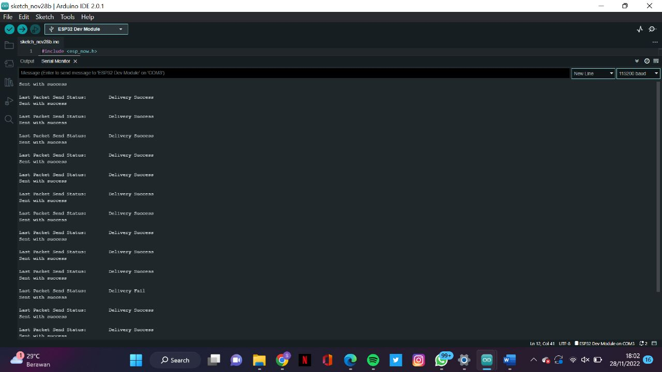Click the Verify sketch button
This screenshot has height=372, width=662.
tap(9, 29)
